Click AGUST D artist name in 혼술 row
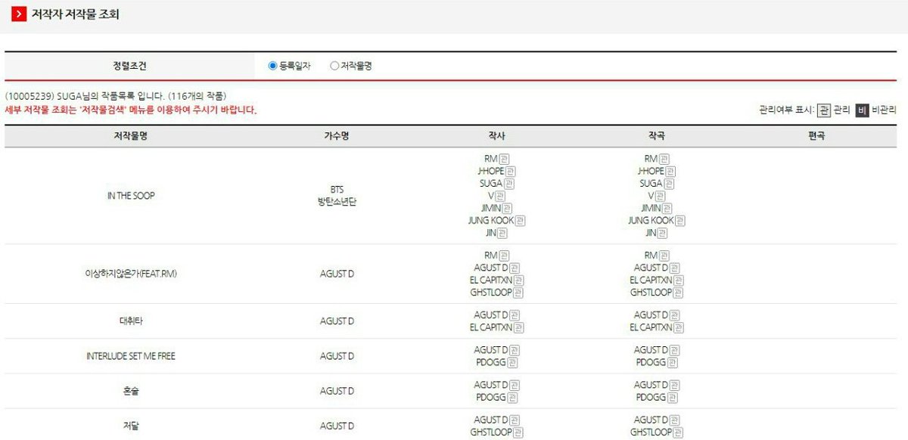The image size is (908, 440). (337, 391)
